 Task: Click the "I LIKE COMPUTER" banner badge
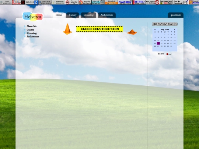(6, 2)
